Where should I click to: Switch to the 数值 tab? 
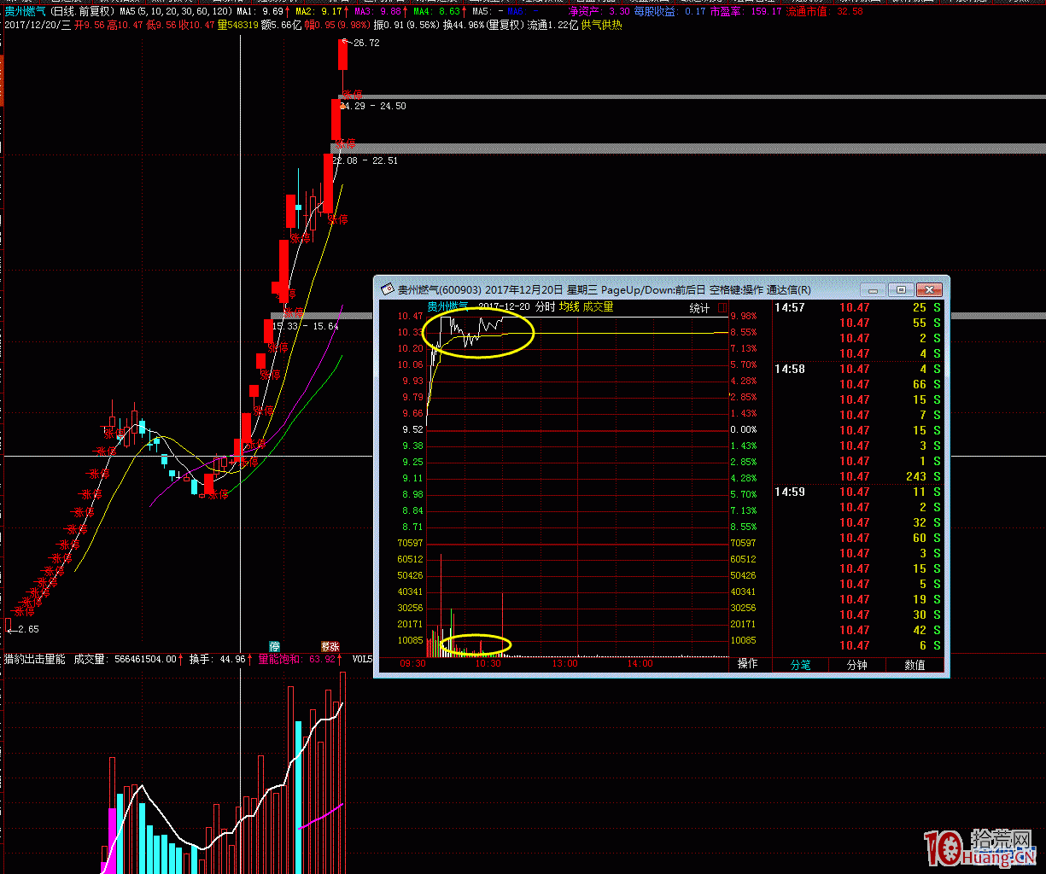click(x=915, y=665)
